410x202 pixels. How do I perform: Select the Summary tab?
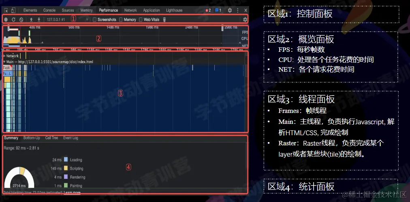pyautogui.click(x=11, y=138)
